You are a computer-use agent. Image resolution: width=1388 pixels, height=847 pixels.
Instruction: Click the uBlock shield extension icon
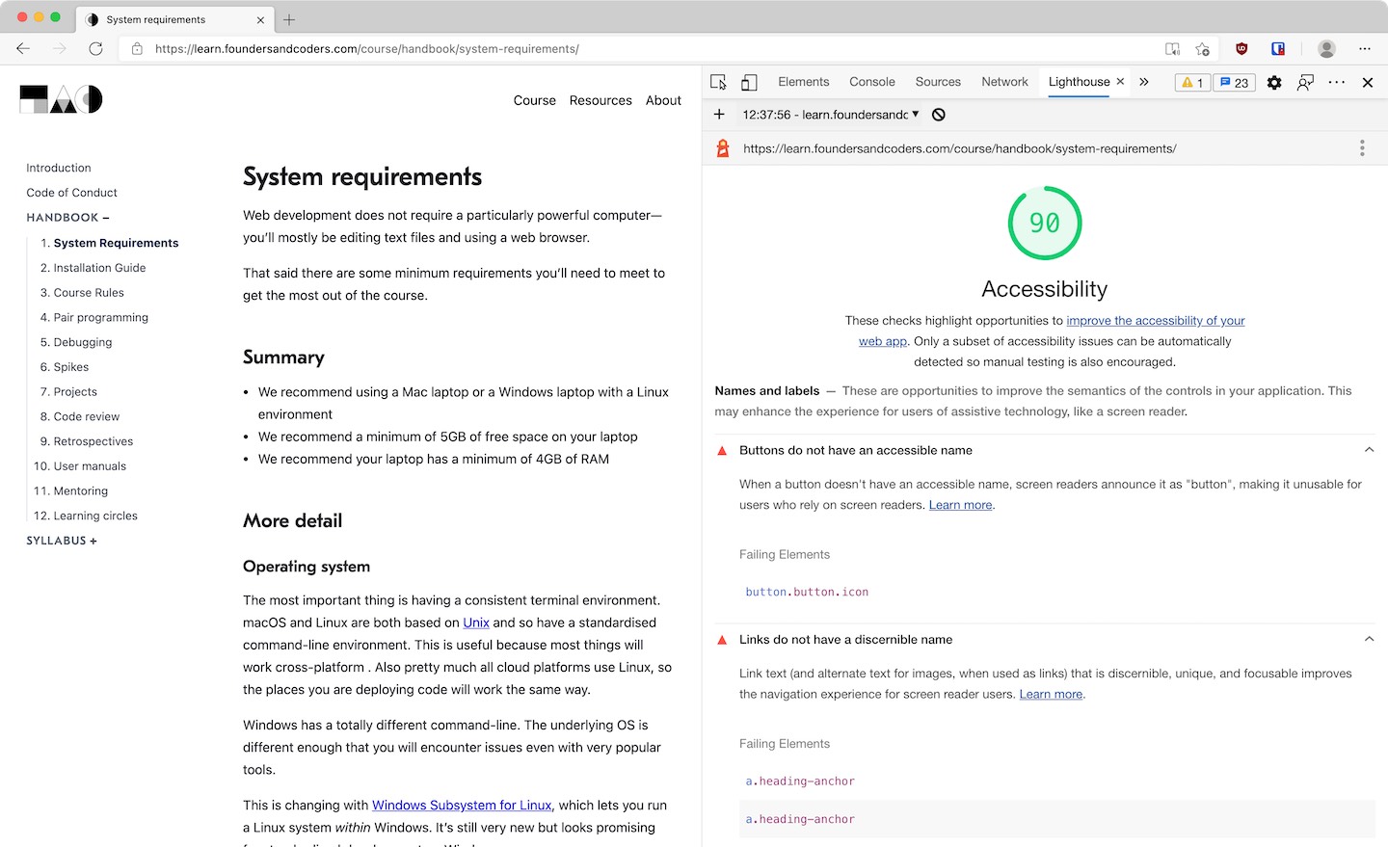1241,48
